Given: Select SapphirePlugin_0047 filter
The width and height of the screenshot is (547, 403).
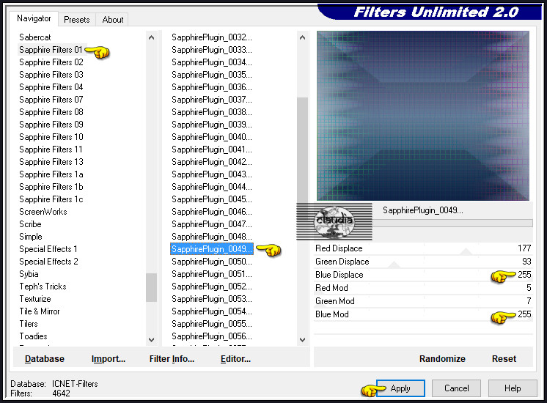Looking at the screenshot, I should click(212, 224).
